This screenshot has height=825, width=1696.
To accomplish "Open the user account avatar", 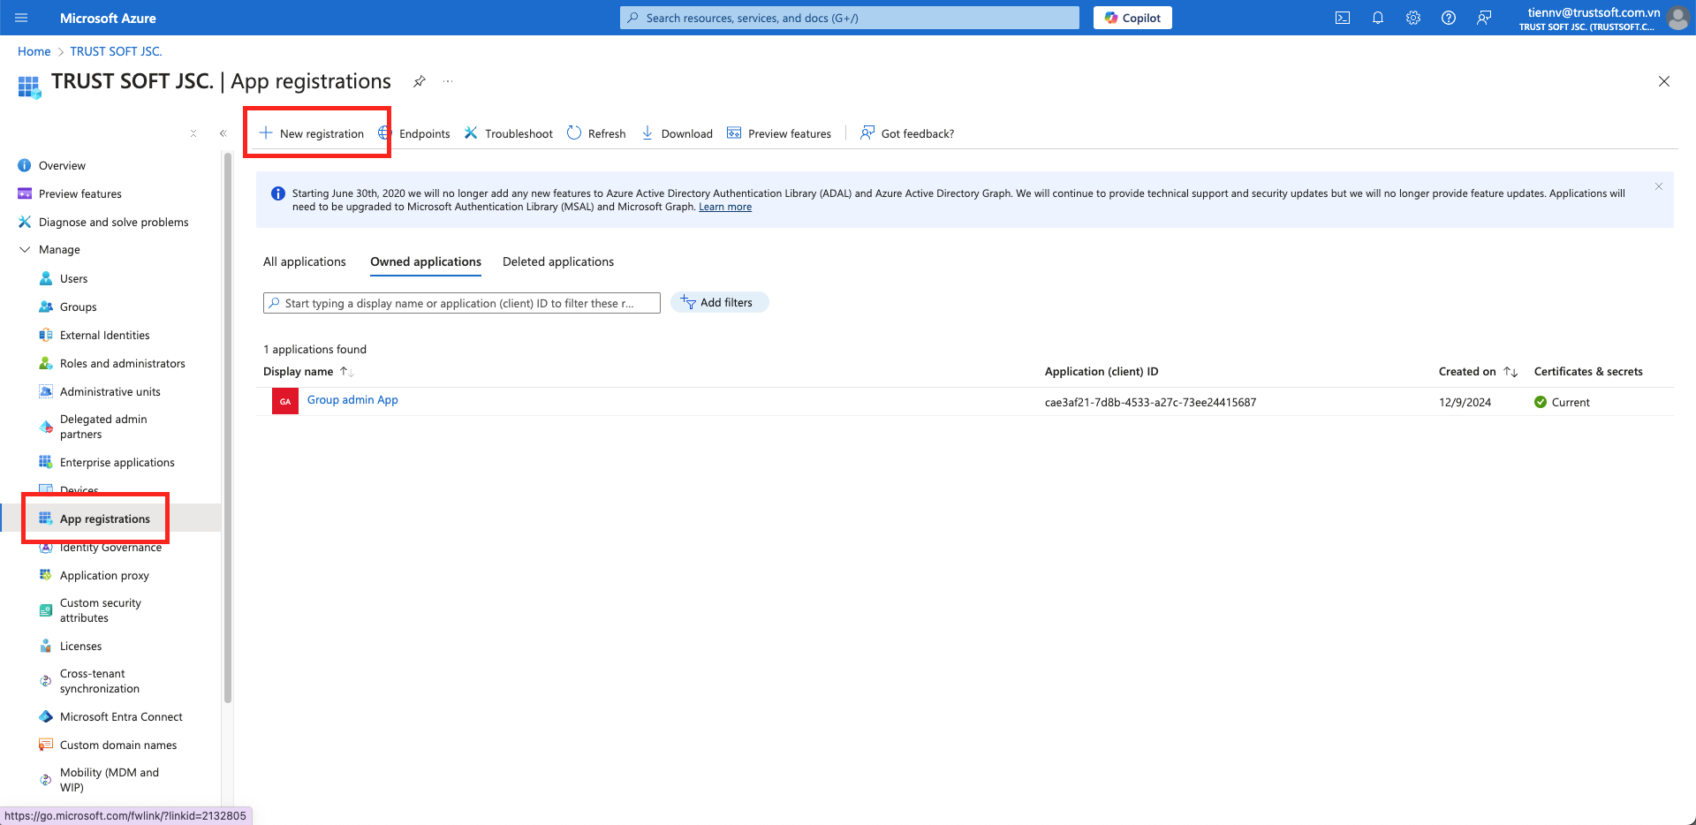I will 1678,18.
